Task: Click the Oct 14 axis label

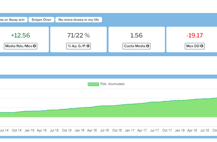Action: pyautogui.click(x=17, y=130)
